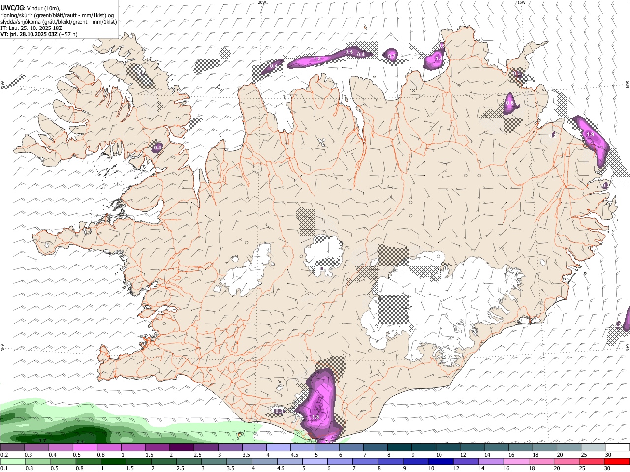Click the 0.4 snow marker in Westfjords

pyautogui.click(x=157, y=147)
